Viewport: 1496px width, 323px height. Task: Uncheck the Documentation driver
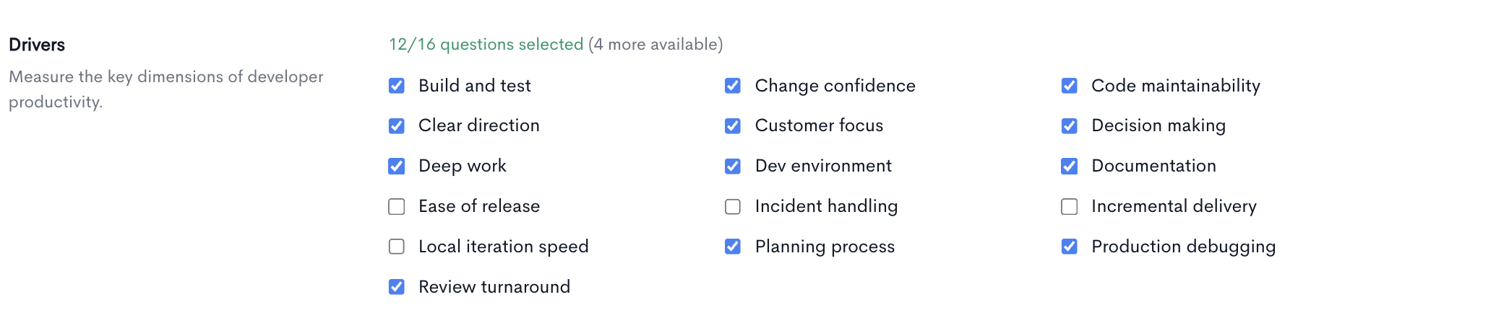(1070, 167)
